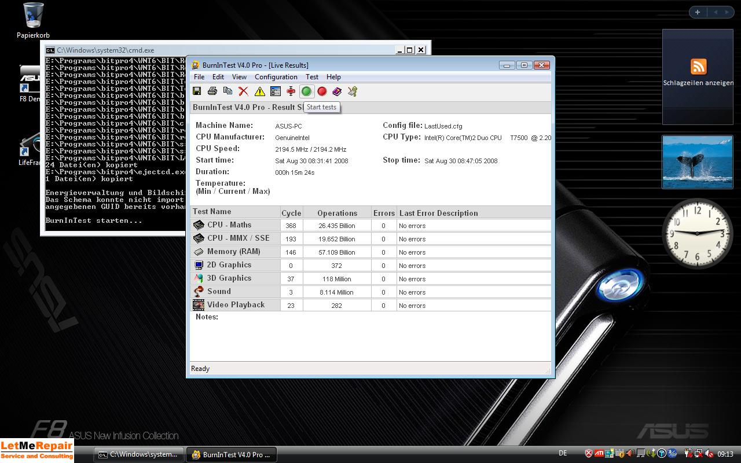Click the Save results floppy disk icon

(x=197, y=91)
